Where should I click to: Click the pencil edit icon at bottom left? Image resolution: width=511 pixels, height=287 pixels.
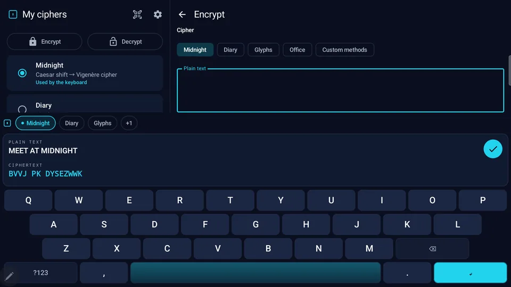pyautogui.click(x=9, y=276)
